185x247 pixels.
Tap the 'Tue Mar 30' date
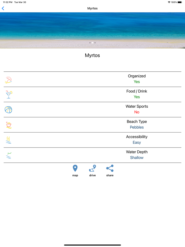[20, 2]
